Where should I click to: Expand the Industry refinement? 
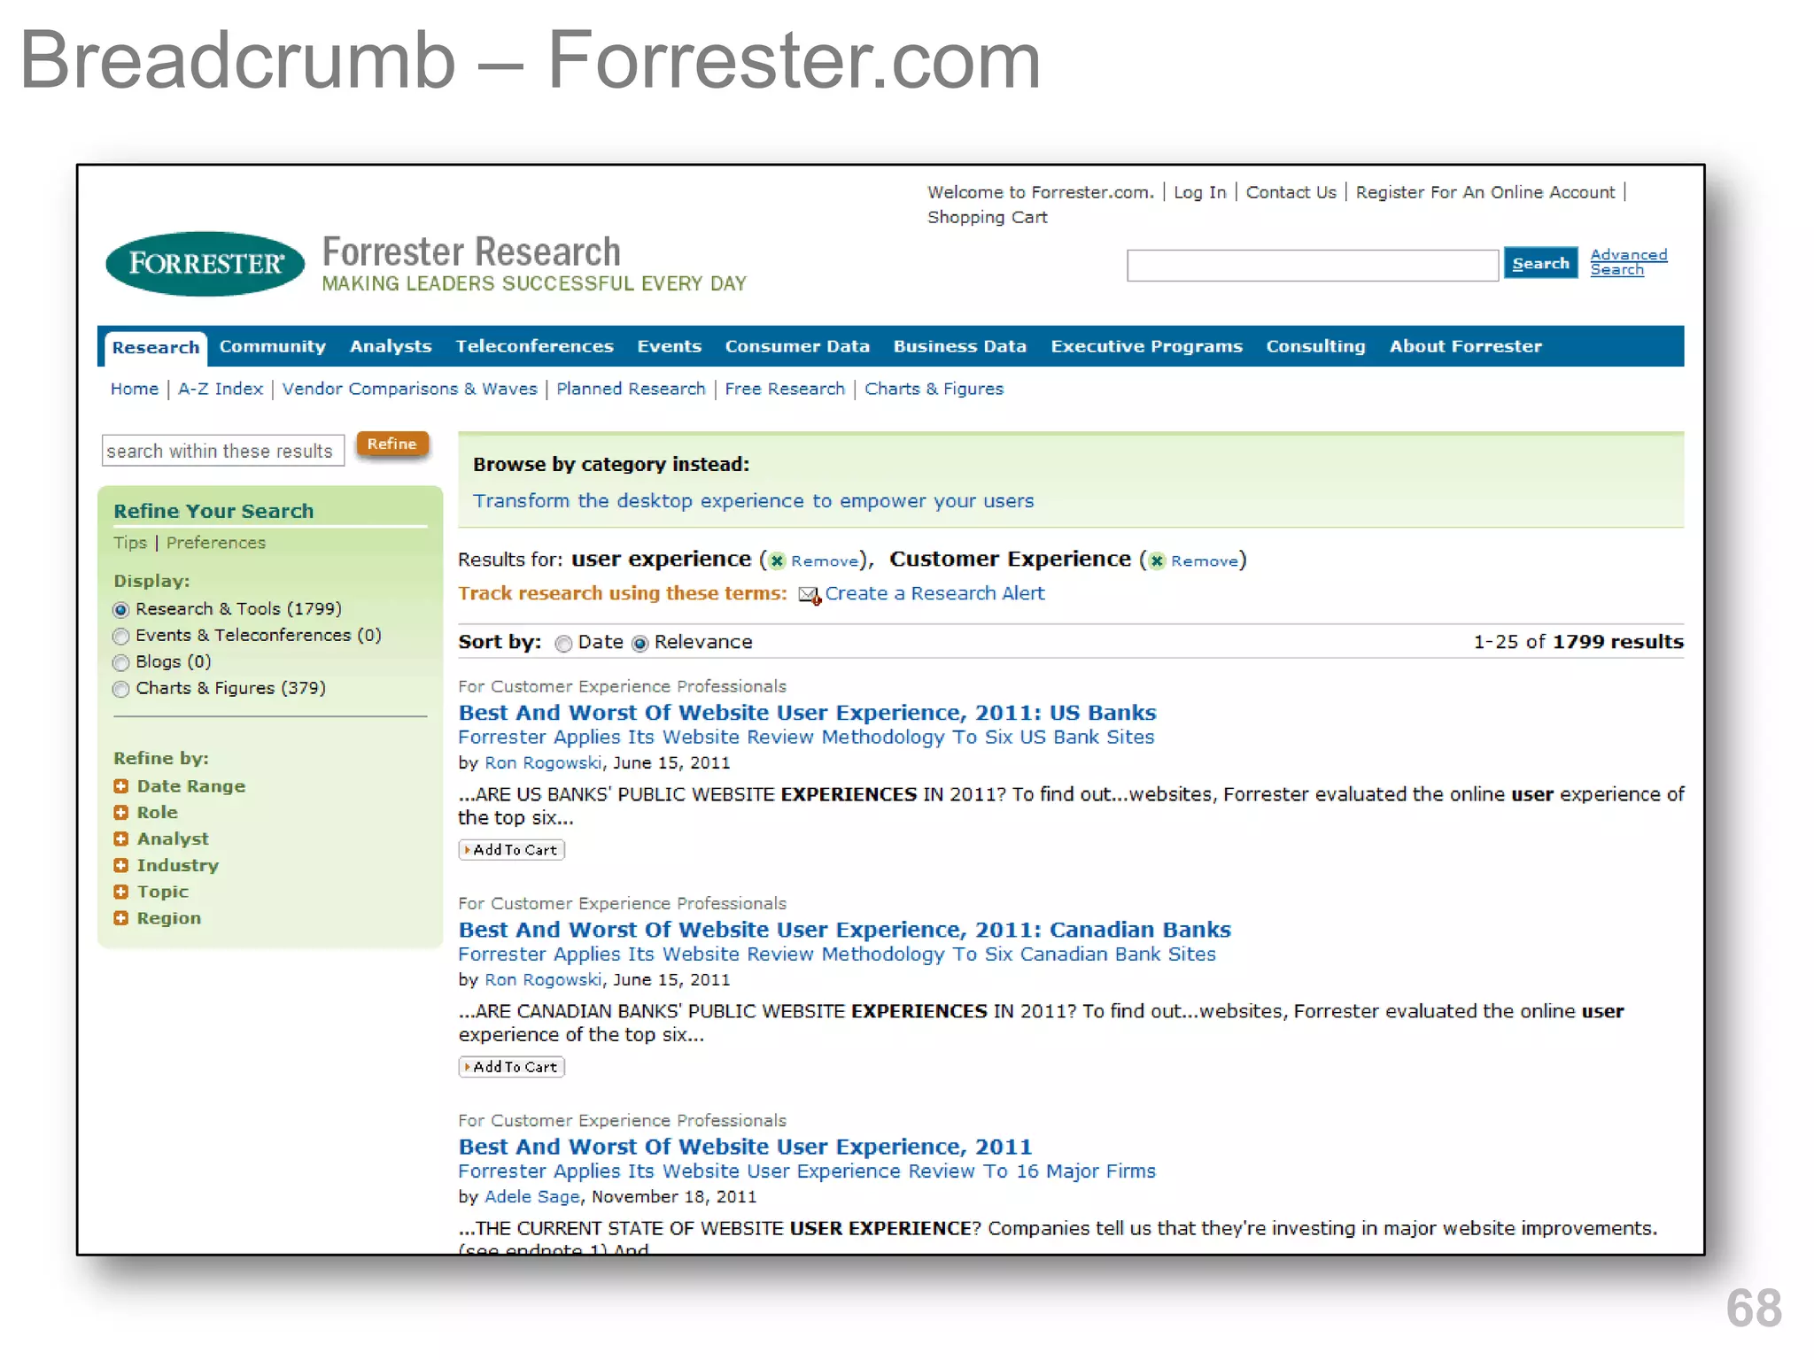pyautogui.click(x=121, y=866)
